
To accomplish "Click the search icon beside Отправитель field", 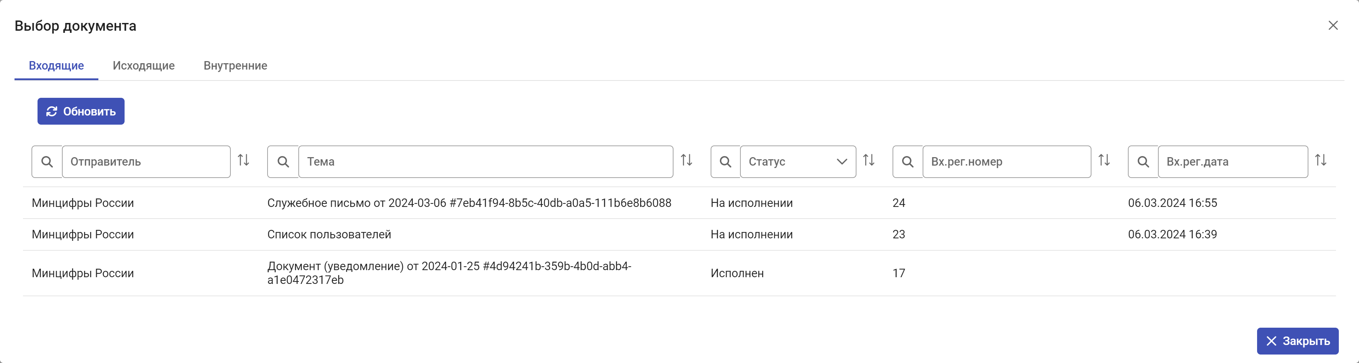I will (47, 161).
